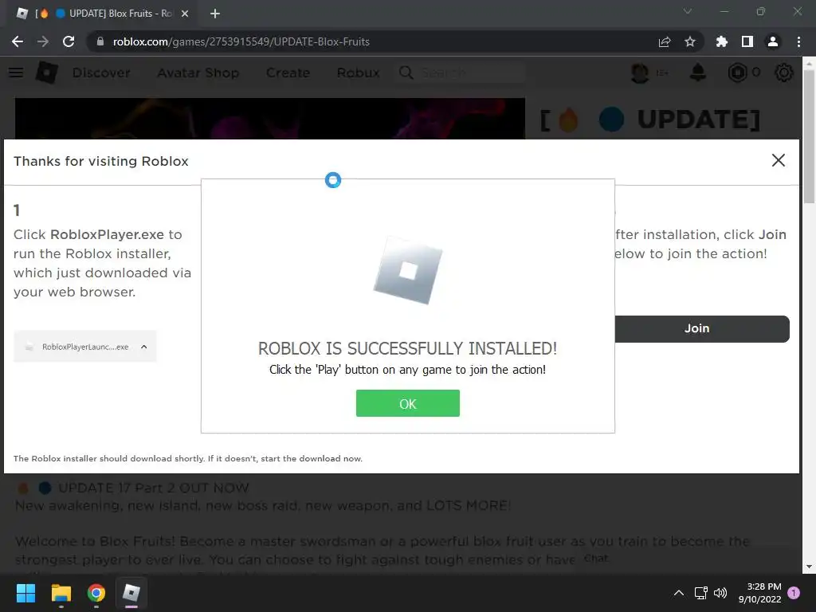The height and width of the screenshot is (612, 816).
Task: Open the Roblox hamburger menu
Action: 16,73
